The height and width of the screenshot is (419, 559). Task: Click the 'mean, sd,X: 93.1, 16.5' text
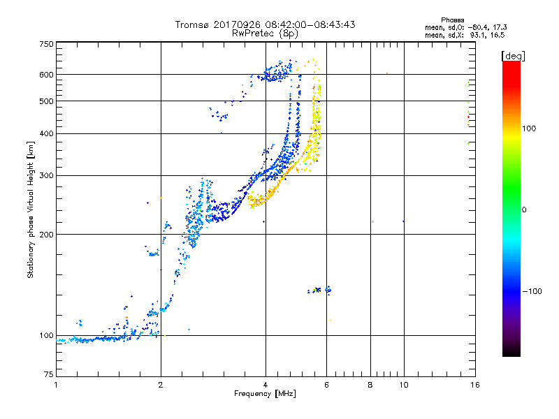tap(465, 35)
